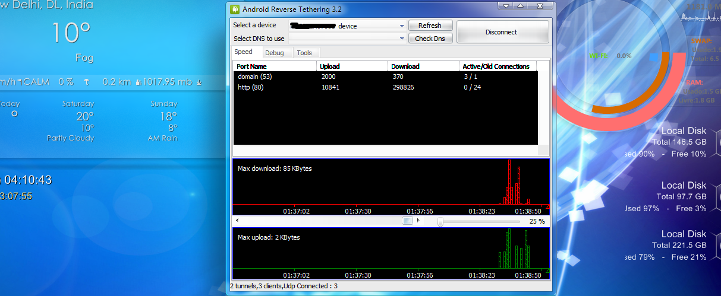Switch to the Speed tab
The image size is (721, 296).
pos(243,52)
